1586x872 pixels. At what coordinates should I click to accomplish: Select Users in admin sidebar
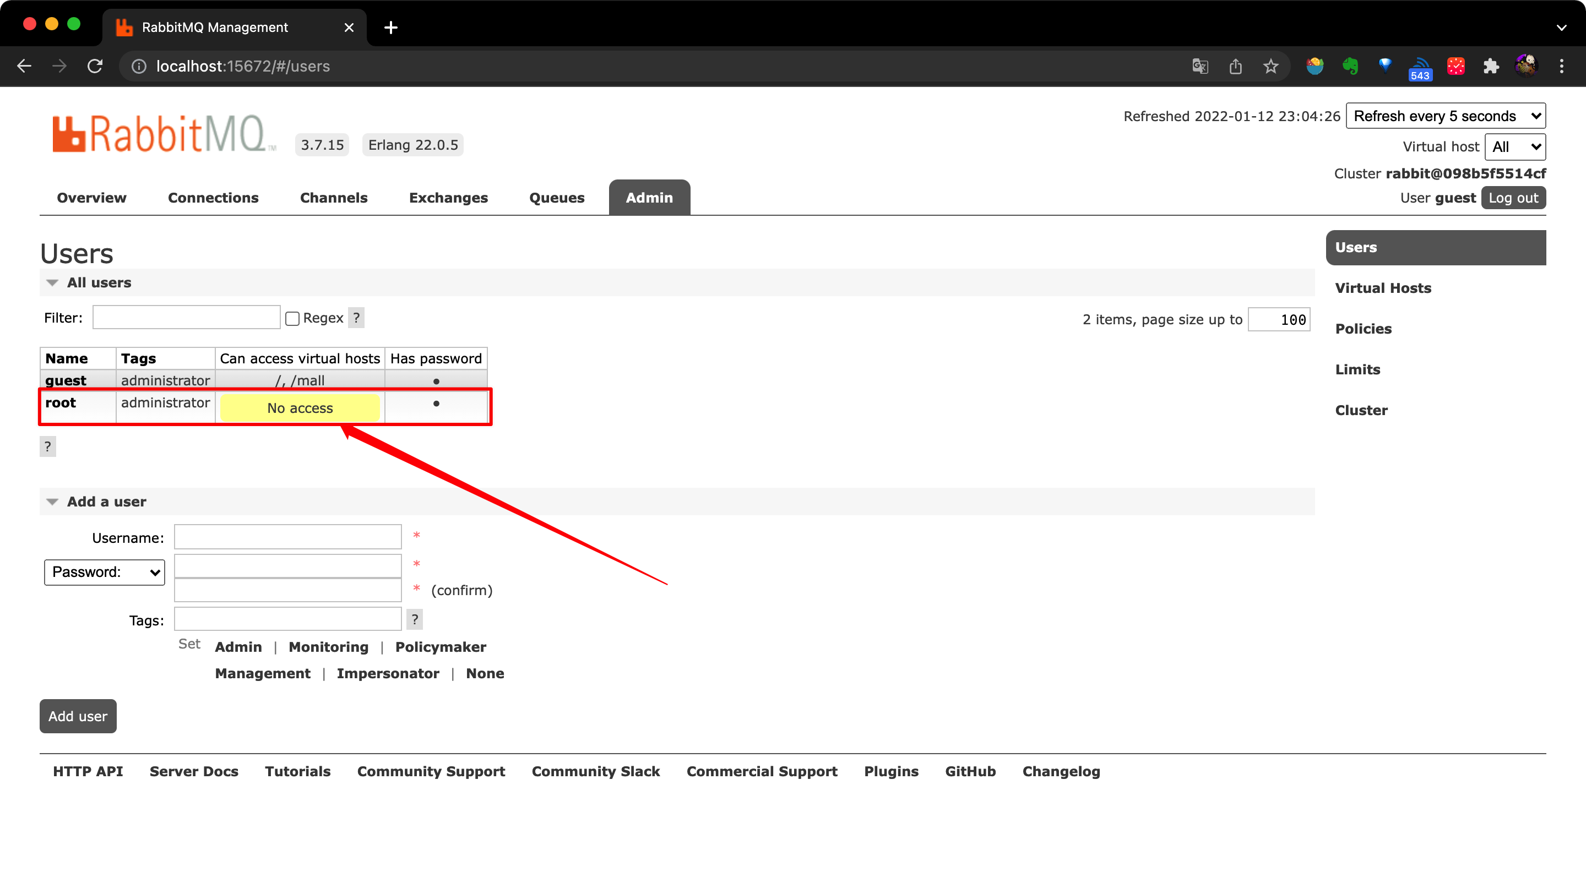coord(1435,247)
